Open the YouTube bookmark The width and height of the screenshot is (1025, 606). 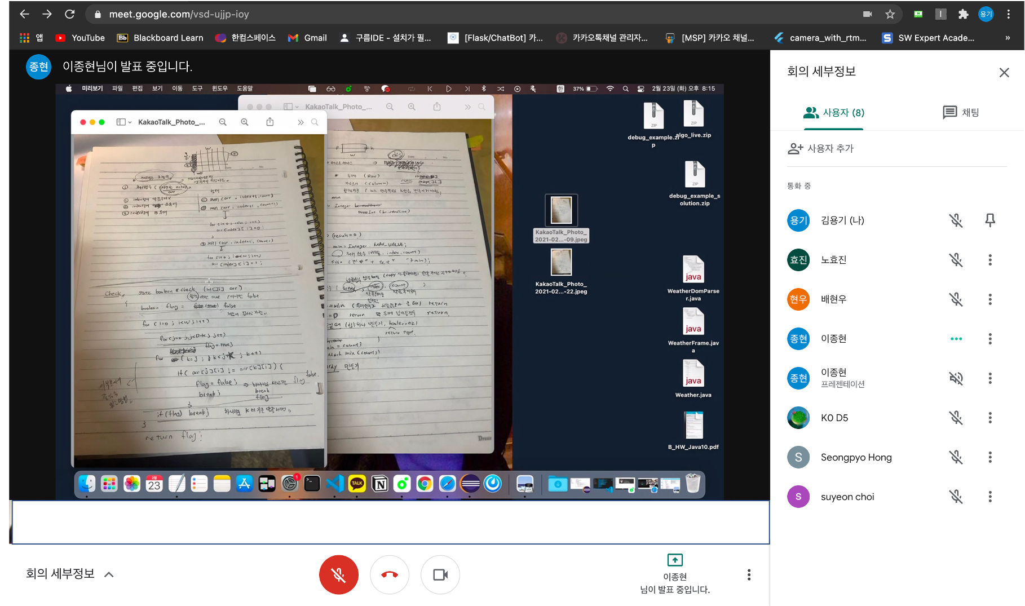click(x=79, y=38)
